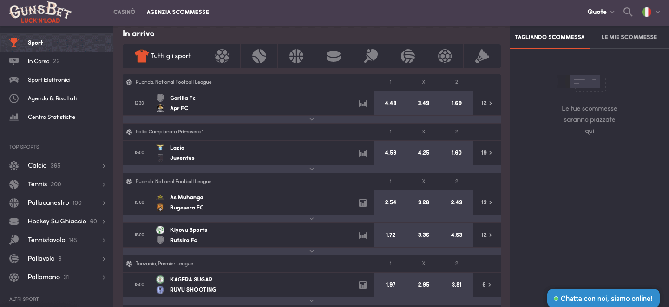Filter by the basketball icon
This screenshot has width=669, height=307.
pos(296,56)
